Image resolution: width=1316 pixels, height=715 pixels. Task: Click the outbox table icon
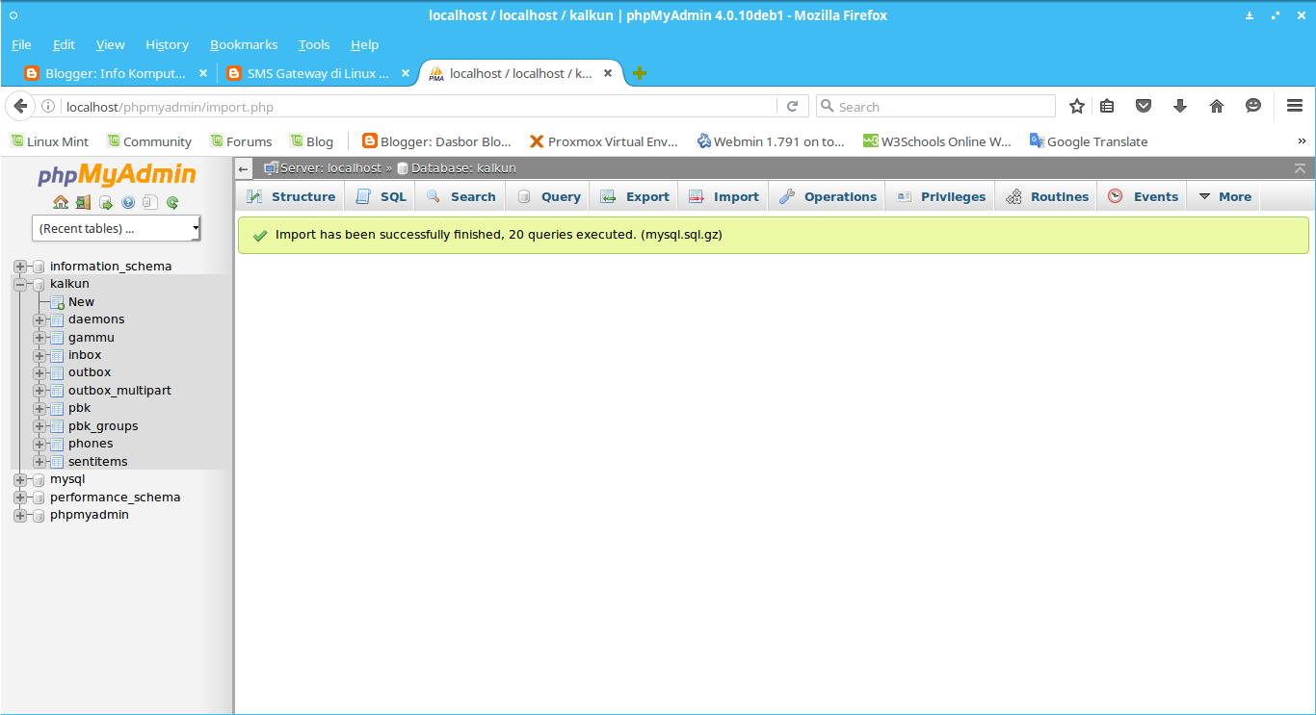click(57, 372)
